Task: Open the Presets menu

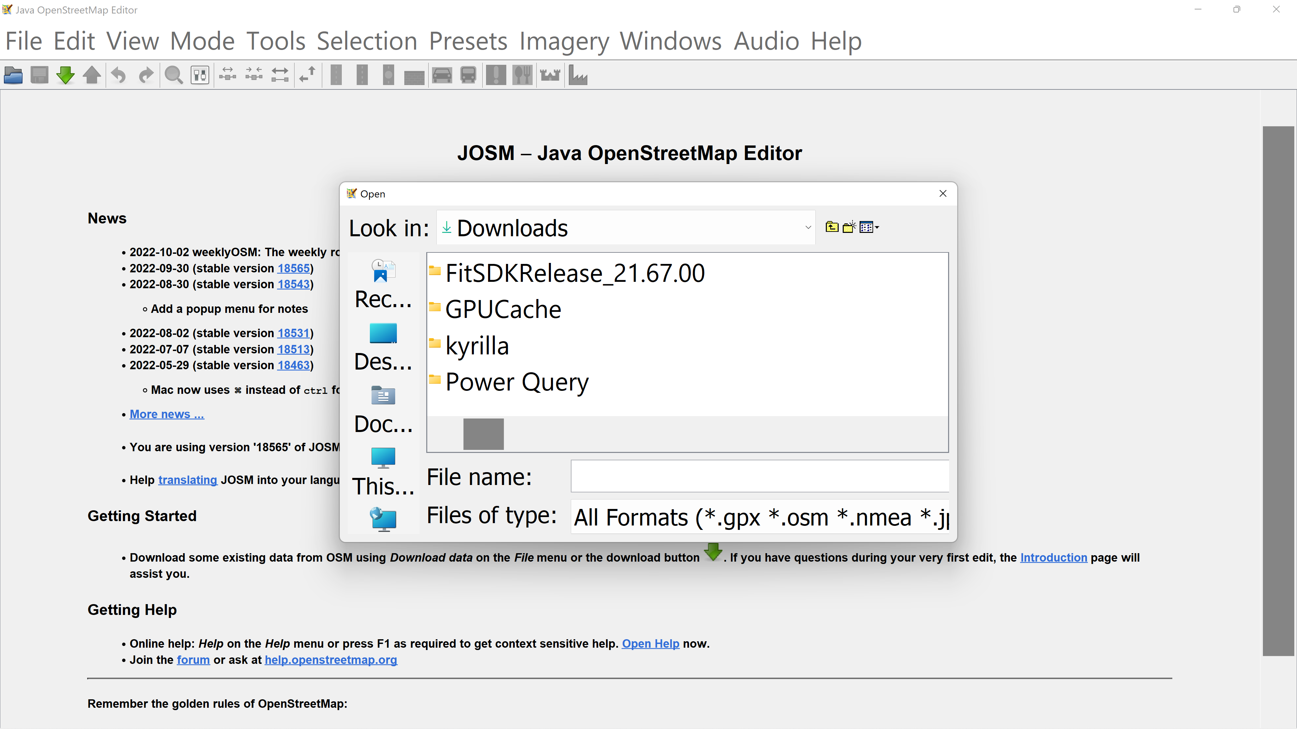Action: [x=468, y=41]
